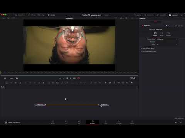Add a pRender particle node
The width and height of the screenshot is (185, 138).
(100, 83)
